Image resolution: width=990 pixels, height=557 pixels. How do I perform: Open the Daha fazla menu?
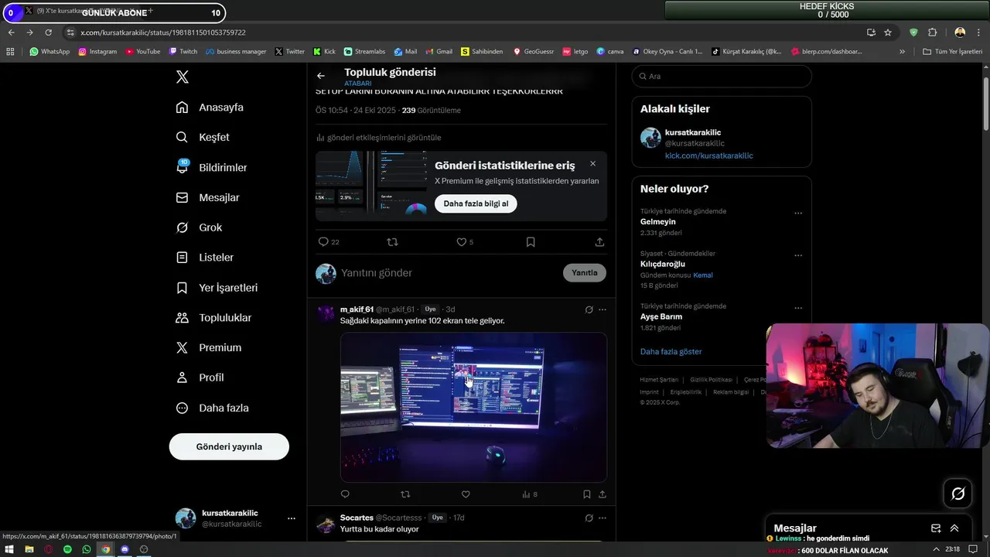pyautogui.click(x=212, y=408)
